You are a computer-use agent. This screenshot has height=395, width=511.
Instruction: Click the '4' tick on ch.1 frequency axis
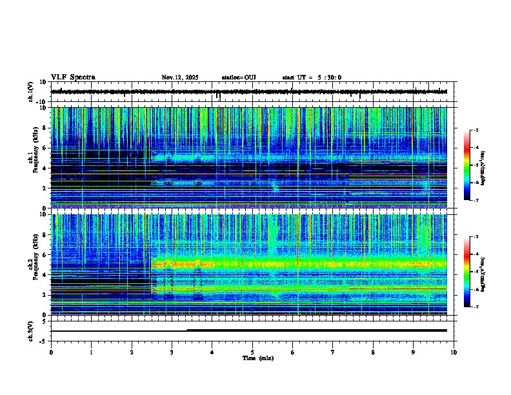coord(45,168)
